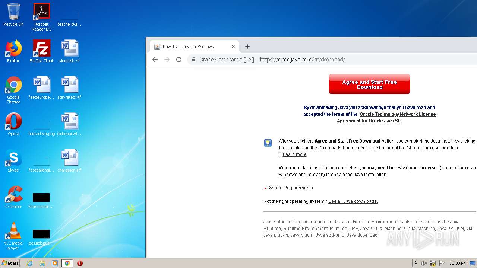Viewport: 477px width, 268px height.
Task: Launch the Opera desktop shortcut
Action: (13, 124)
